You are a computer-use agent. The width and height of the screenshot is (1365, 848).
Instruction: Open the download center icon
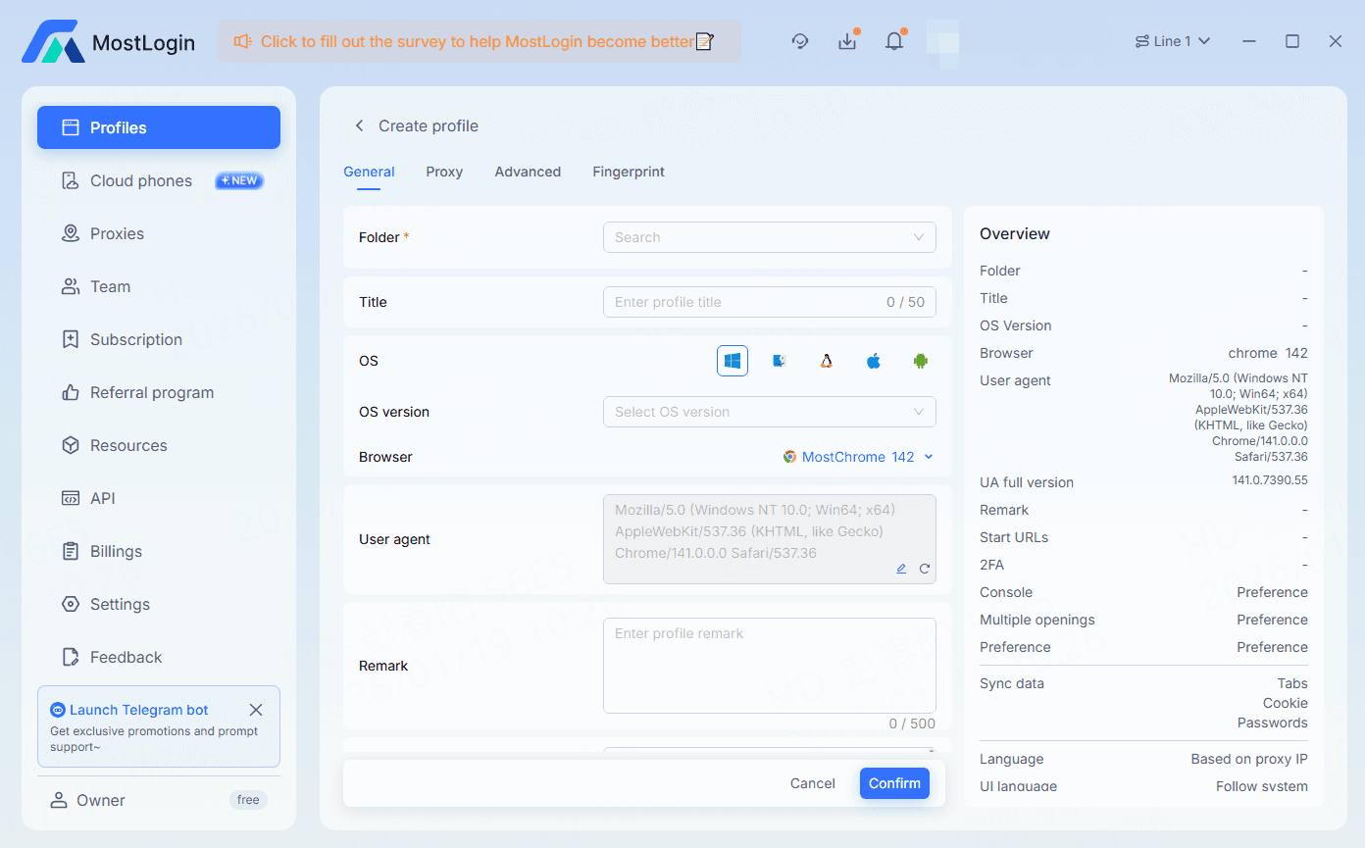[847, 41]
